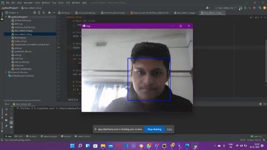Open Run panel settings gear
The width and height of the screenshot is (267, 150).
260,104
